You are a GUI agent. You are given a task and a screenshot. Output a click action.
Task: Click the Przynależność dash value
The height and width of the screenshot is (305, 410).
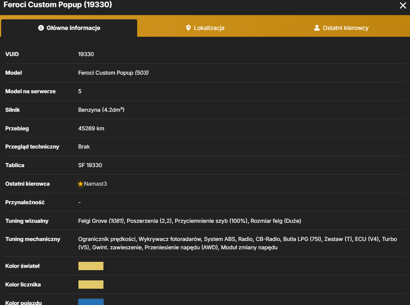pyautogui.click(x=80, y=202)
